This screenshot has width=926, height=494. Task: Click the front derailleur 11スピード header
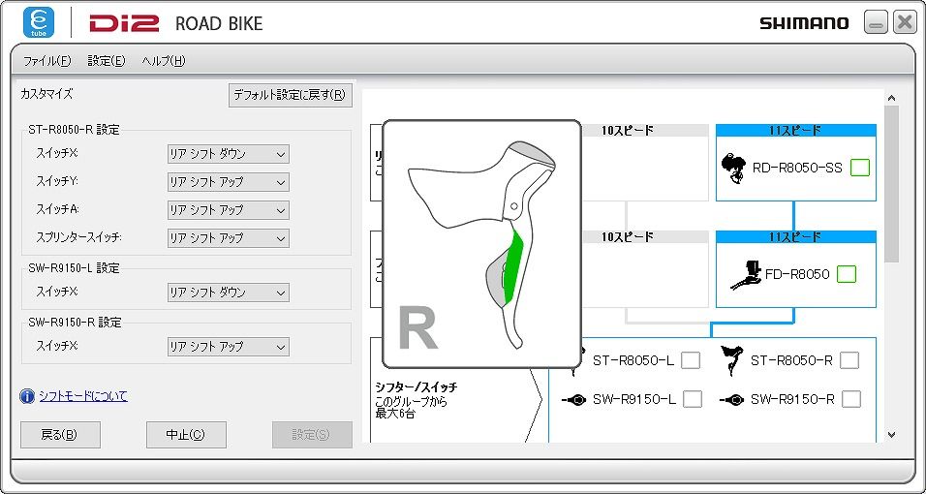coord(796,237)
